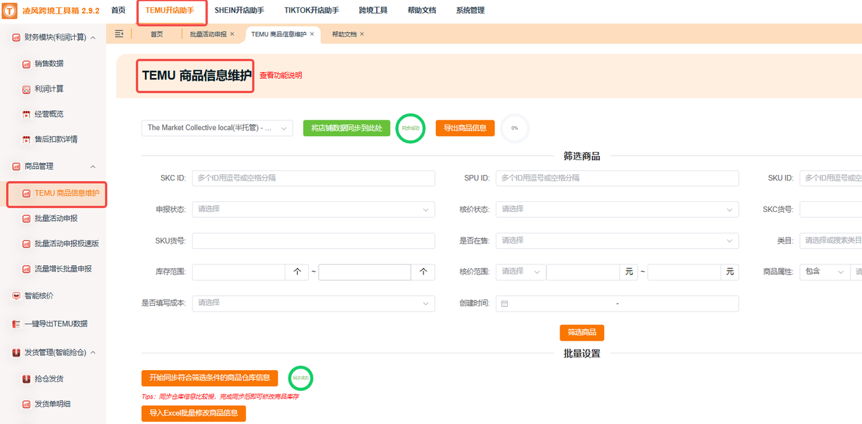Open 发货单明细 via its icon
The height and width of the screenshot is (424, 862).
tap(26, 404)
